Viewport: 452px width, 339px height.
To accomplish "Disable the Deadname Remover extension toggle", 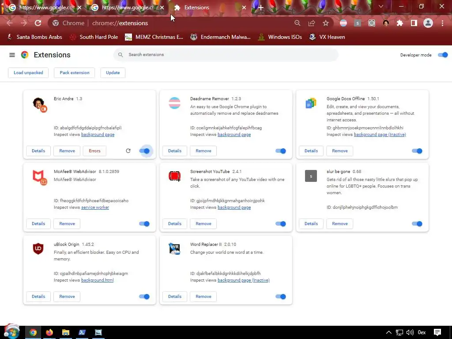I will (x=280, y=151).
